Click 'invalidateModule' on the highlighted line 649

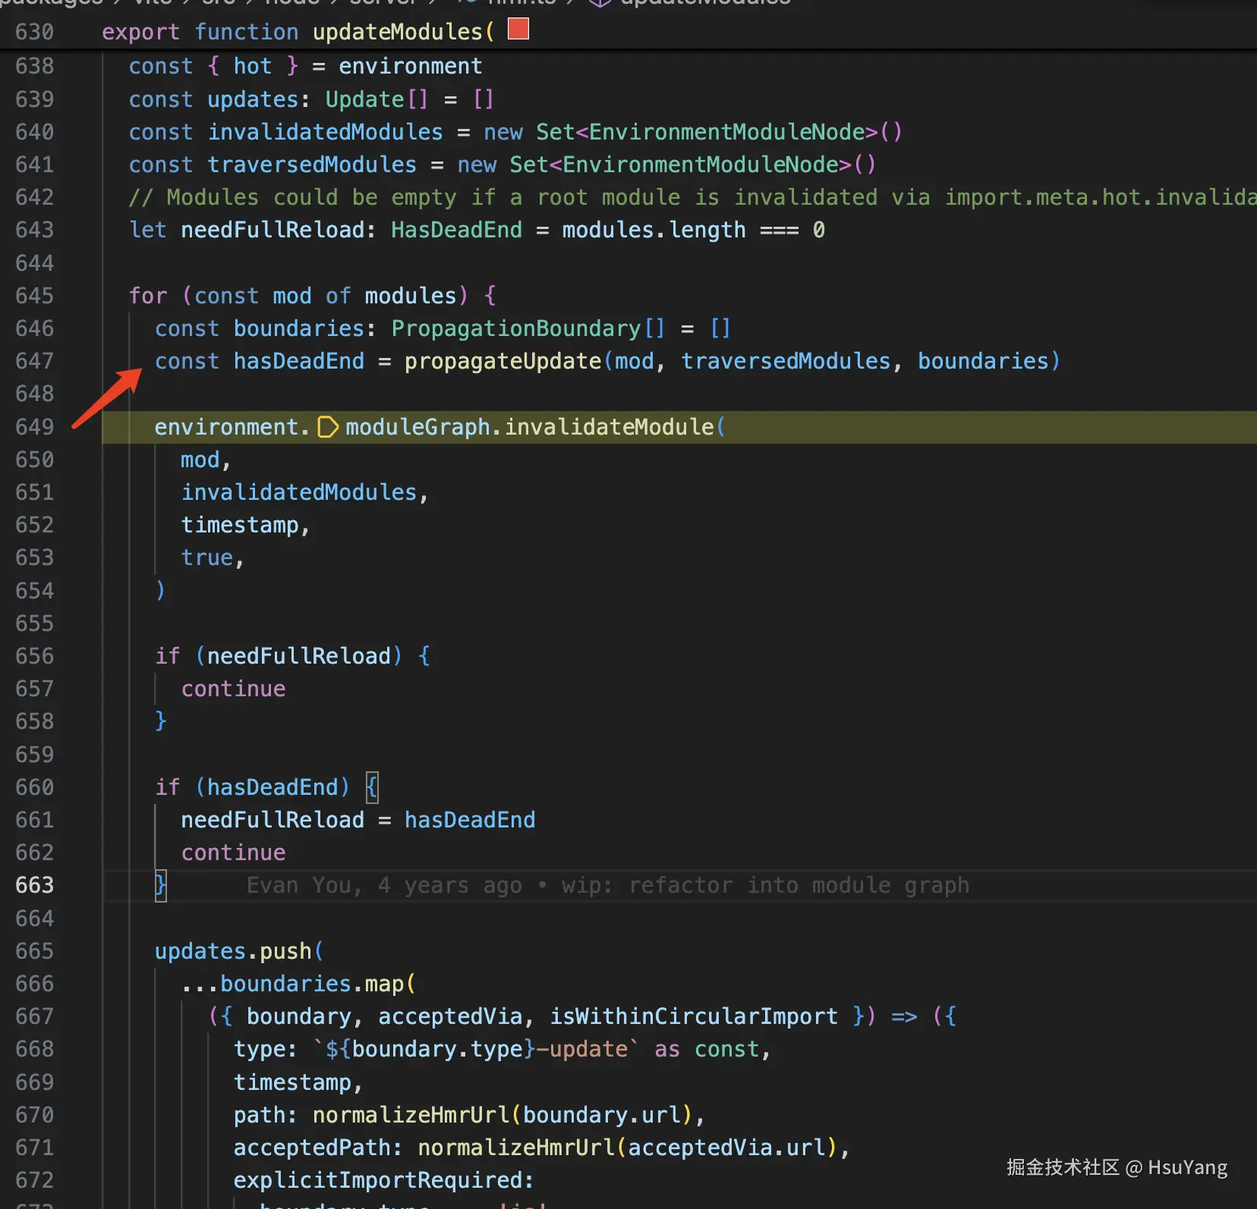click(x=610, y=427)
